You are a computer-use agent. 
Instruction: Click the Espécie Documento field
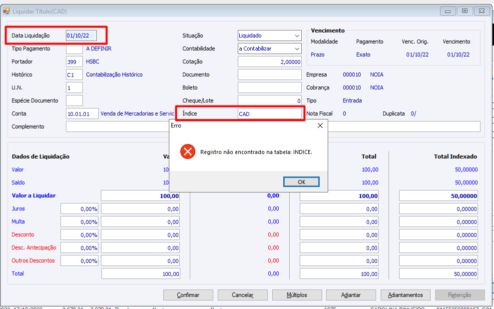pyautogui.click(x=74, y=100)
